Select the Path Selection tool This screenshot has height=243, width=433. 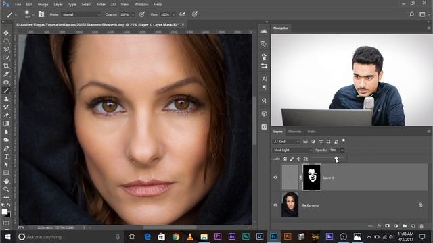pos(6,165)
